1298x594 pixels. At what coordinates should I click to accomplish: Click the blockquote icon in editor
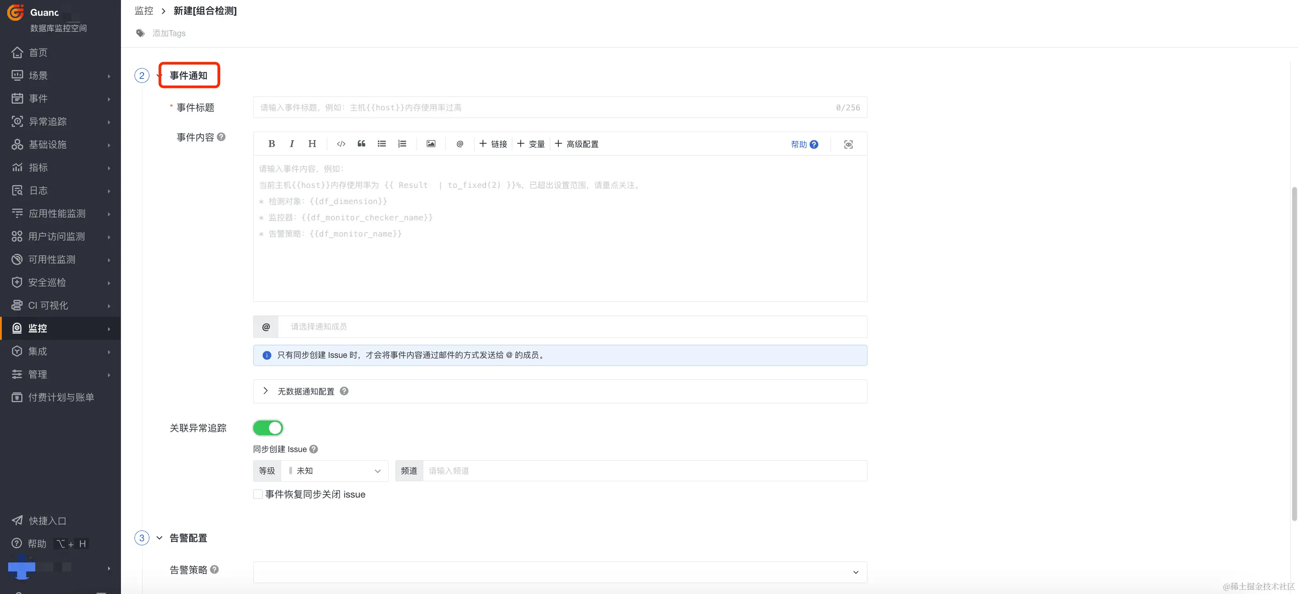362,144
